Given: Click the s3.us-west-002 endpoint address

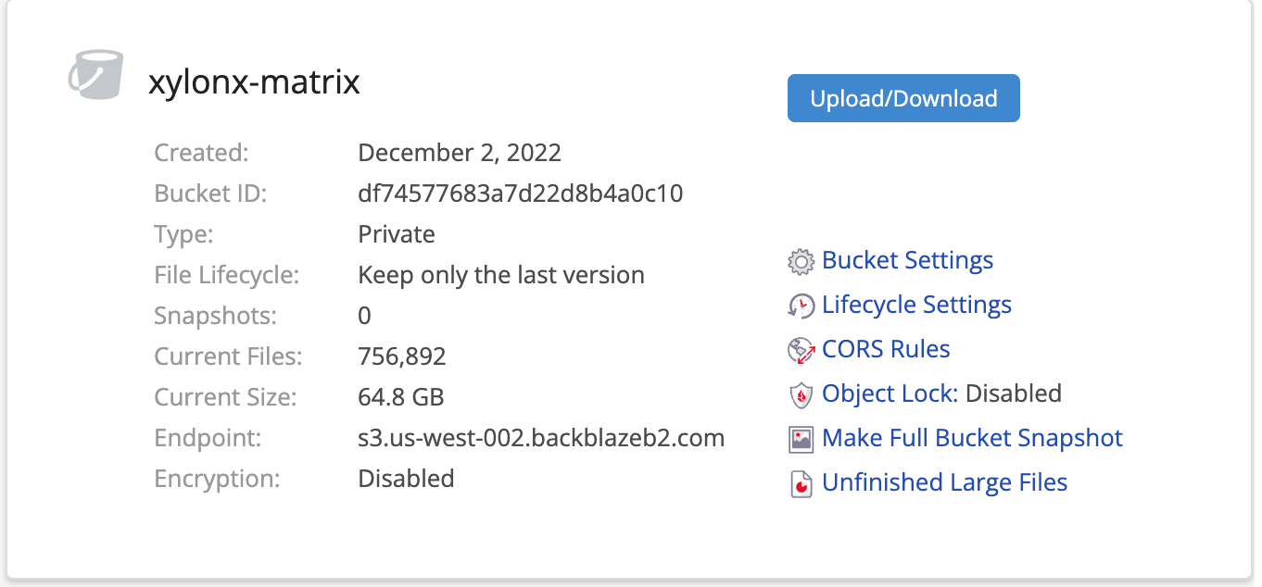Looking at the screenshot, I should tap(541, 438).
